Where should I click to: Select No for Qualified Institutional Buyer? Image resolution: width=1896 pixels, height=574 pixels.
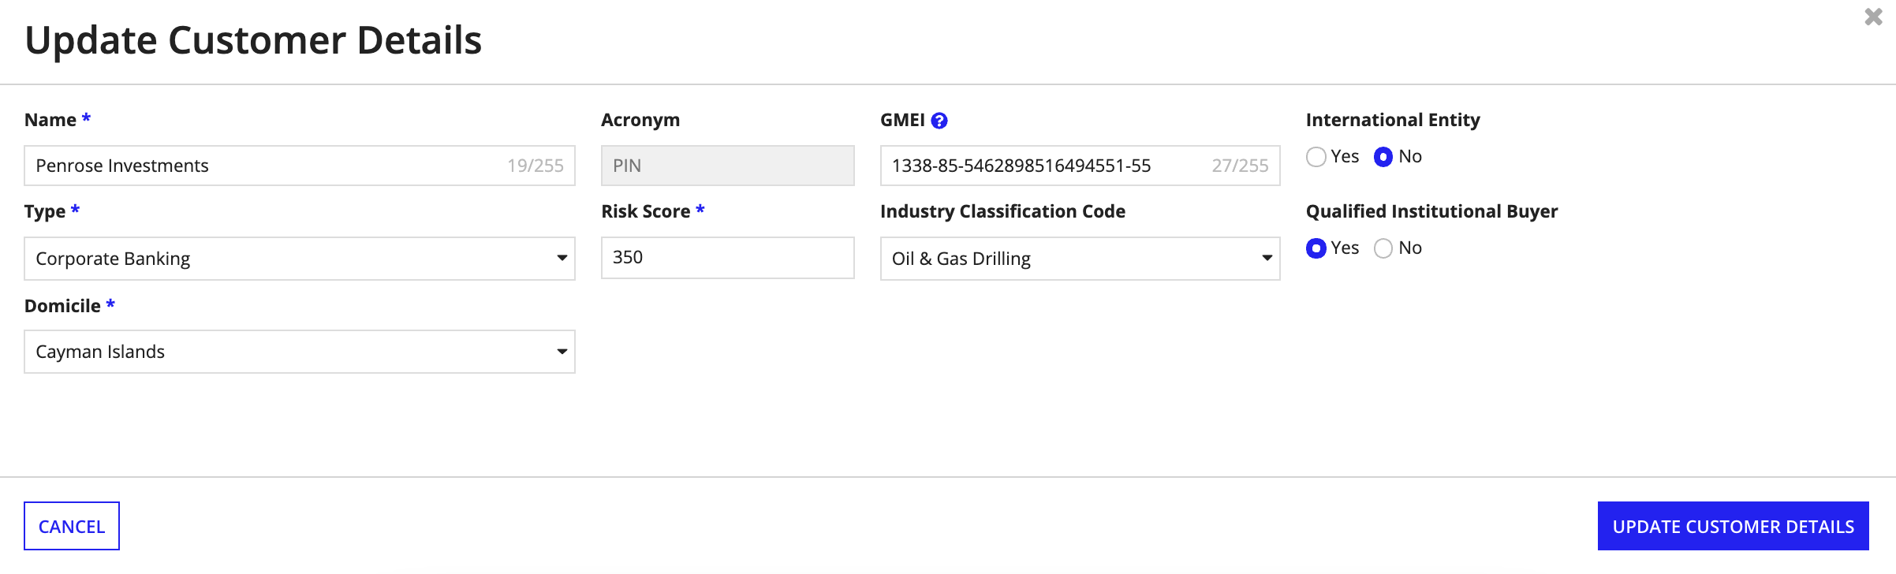click(1383, 248)
